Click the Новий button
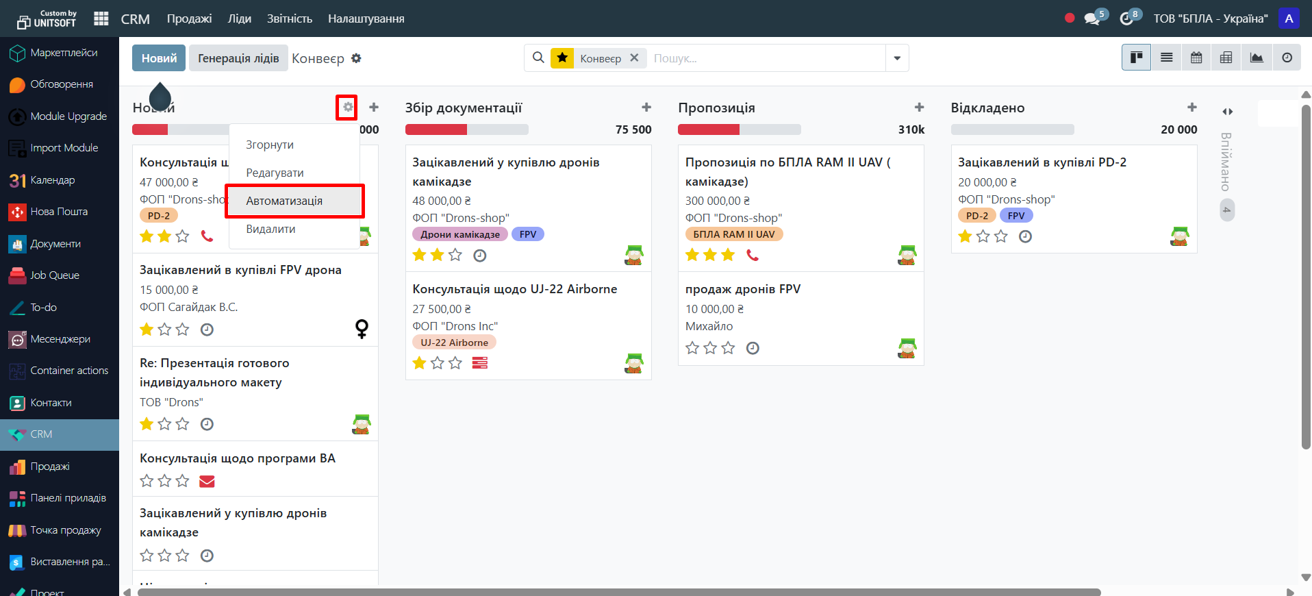The image size is (1312, 596). click(159, 58)
